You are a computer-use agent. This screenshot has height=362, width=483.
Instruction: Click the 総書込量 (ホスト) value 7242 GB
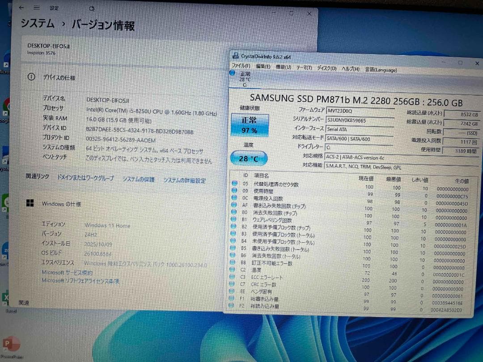461,123
